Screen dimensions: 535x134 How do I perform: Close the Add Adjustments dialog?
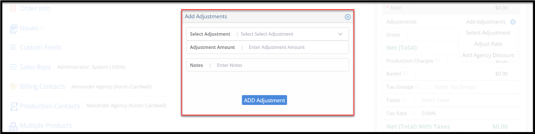tap(347, 17)
